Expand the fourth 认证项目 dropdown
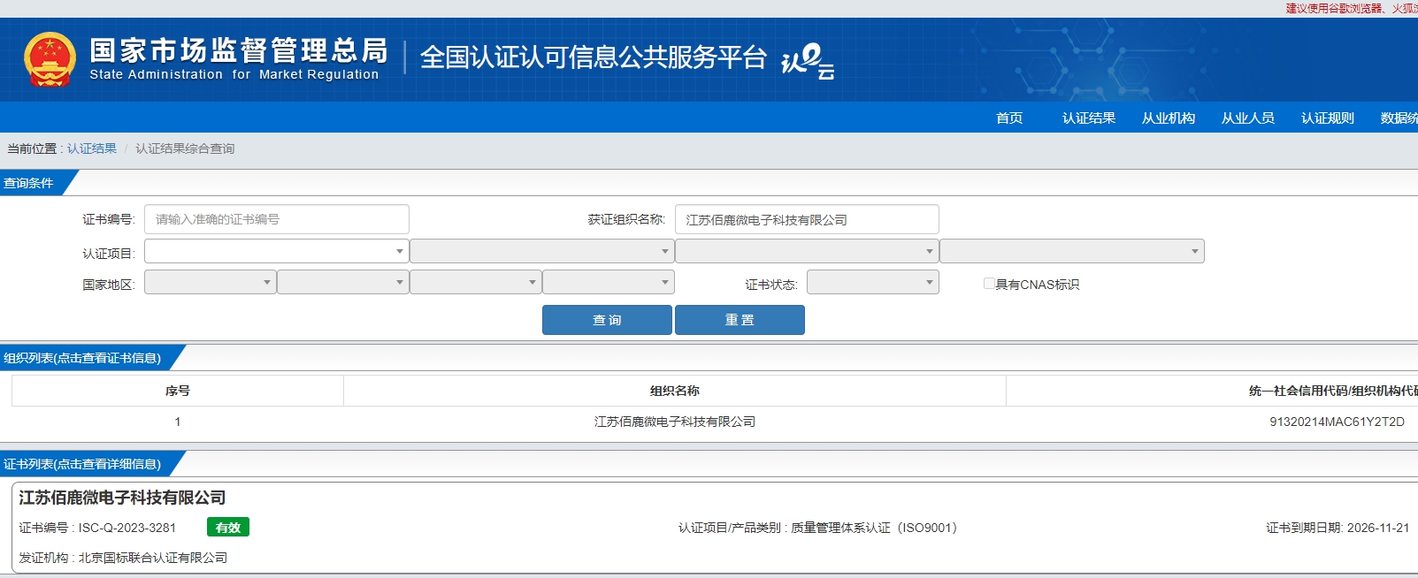 tap(1072, 251)
